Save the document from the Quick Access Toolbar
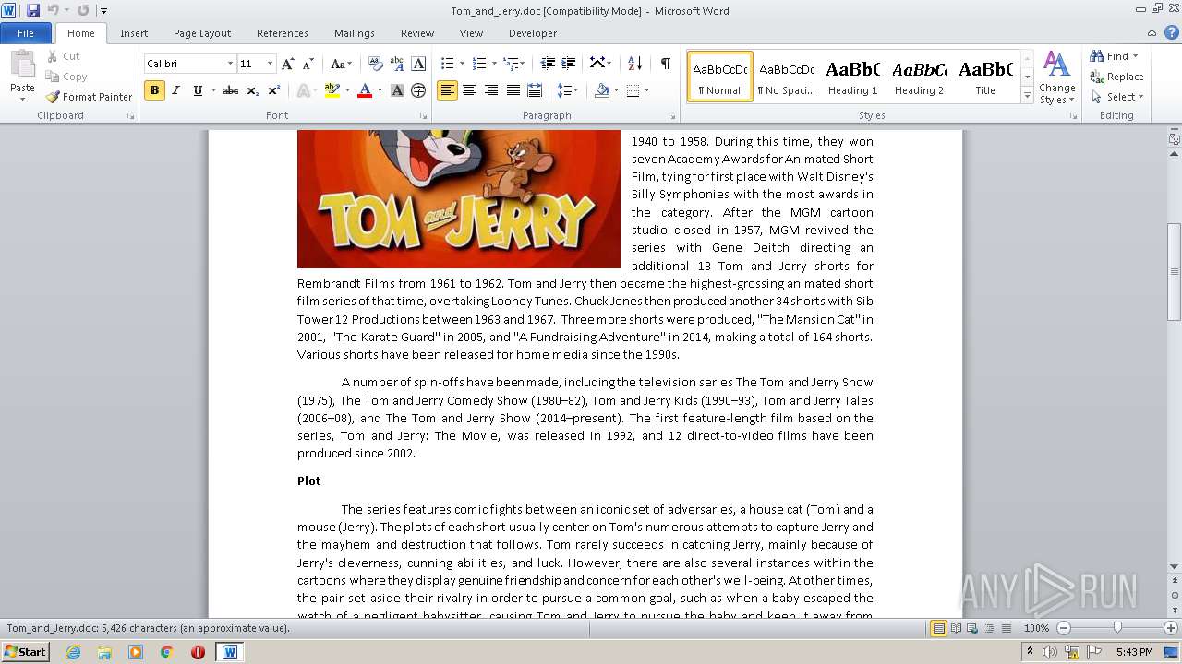Viewport: 1182px width, 664px height. 33,10
